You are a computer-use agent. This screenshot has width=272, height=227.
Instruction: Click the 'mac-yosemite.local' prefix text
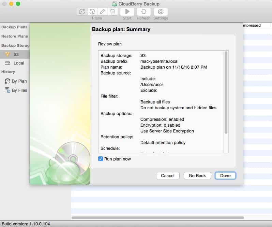point(160,61)
